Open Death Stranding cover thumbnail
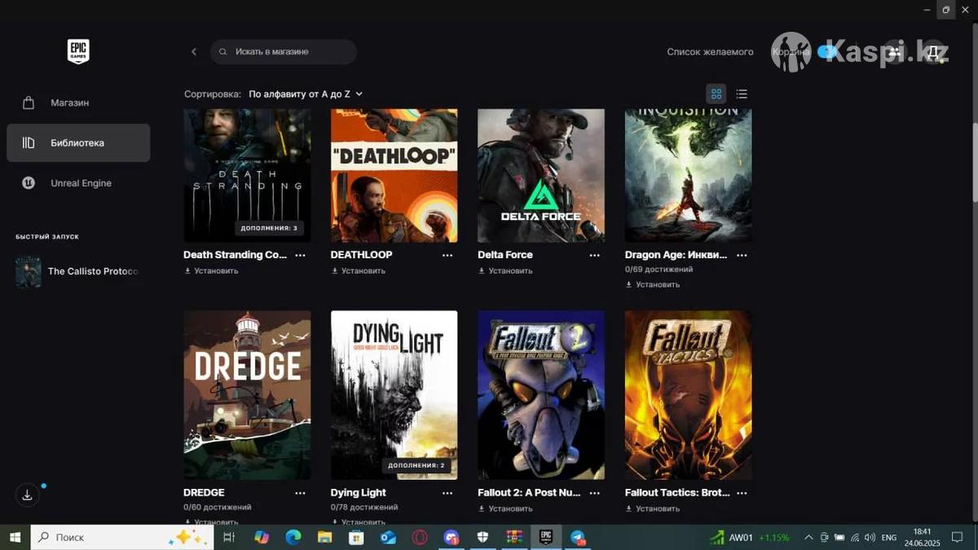Image resolution: width=978 pixels, height=550 pixels. [x=247, y=175]
